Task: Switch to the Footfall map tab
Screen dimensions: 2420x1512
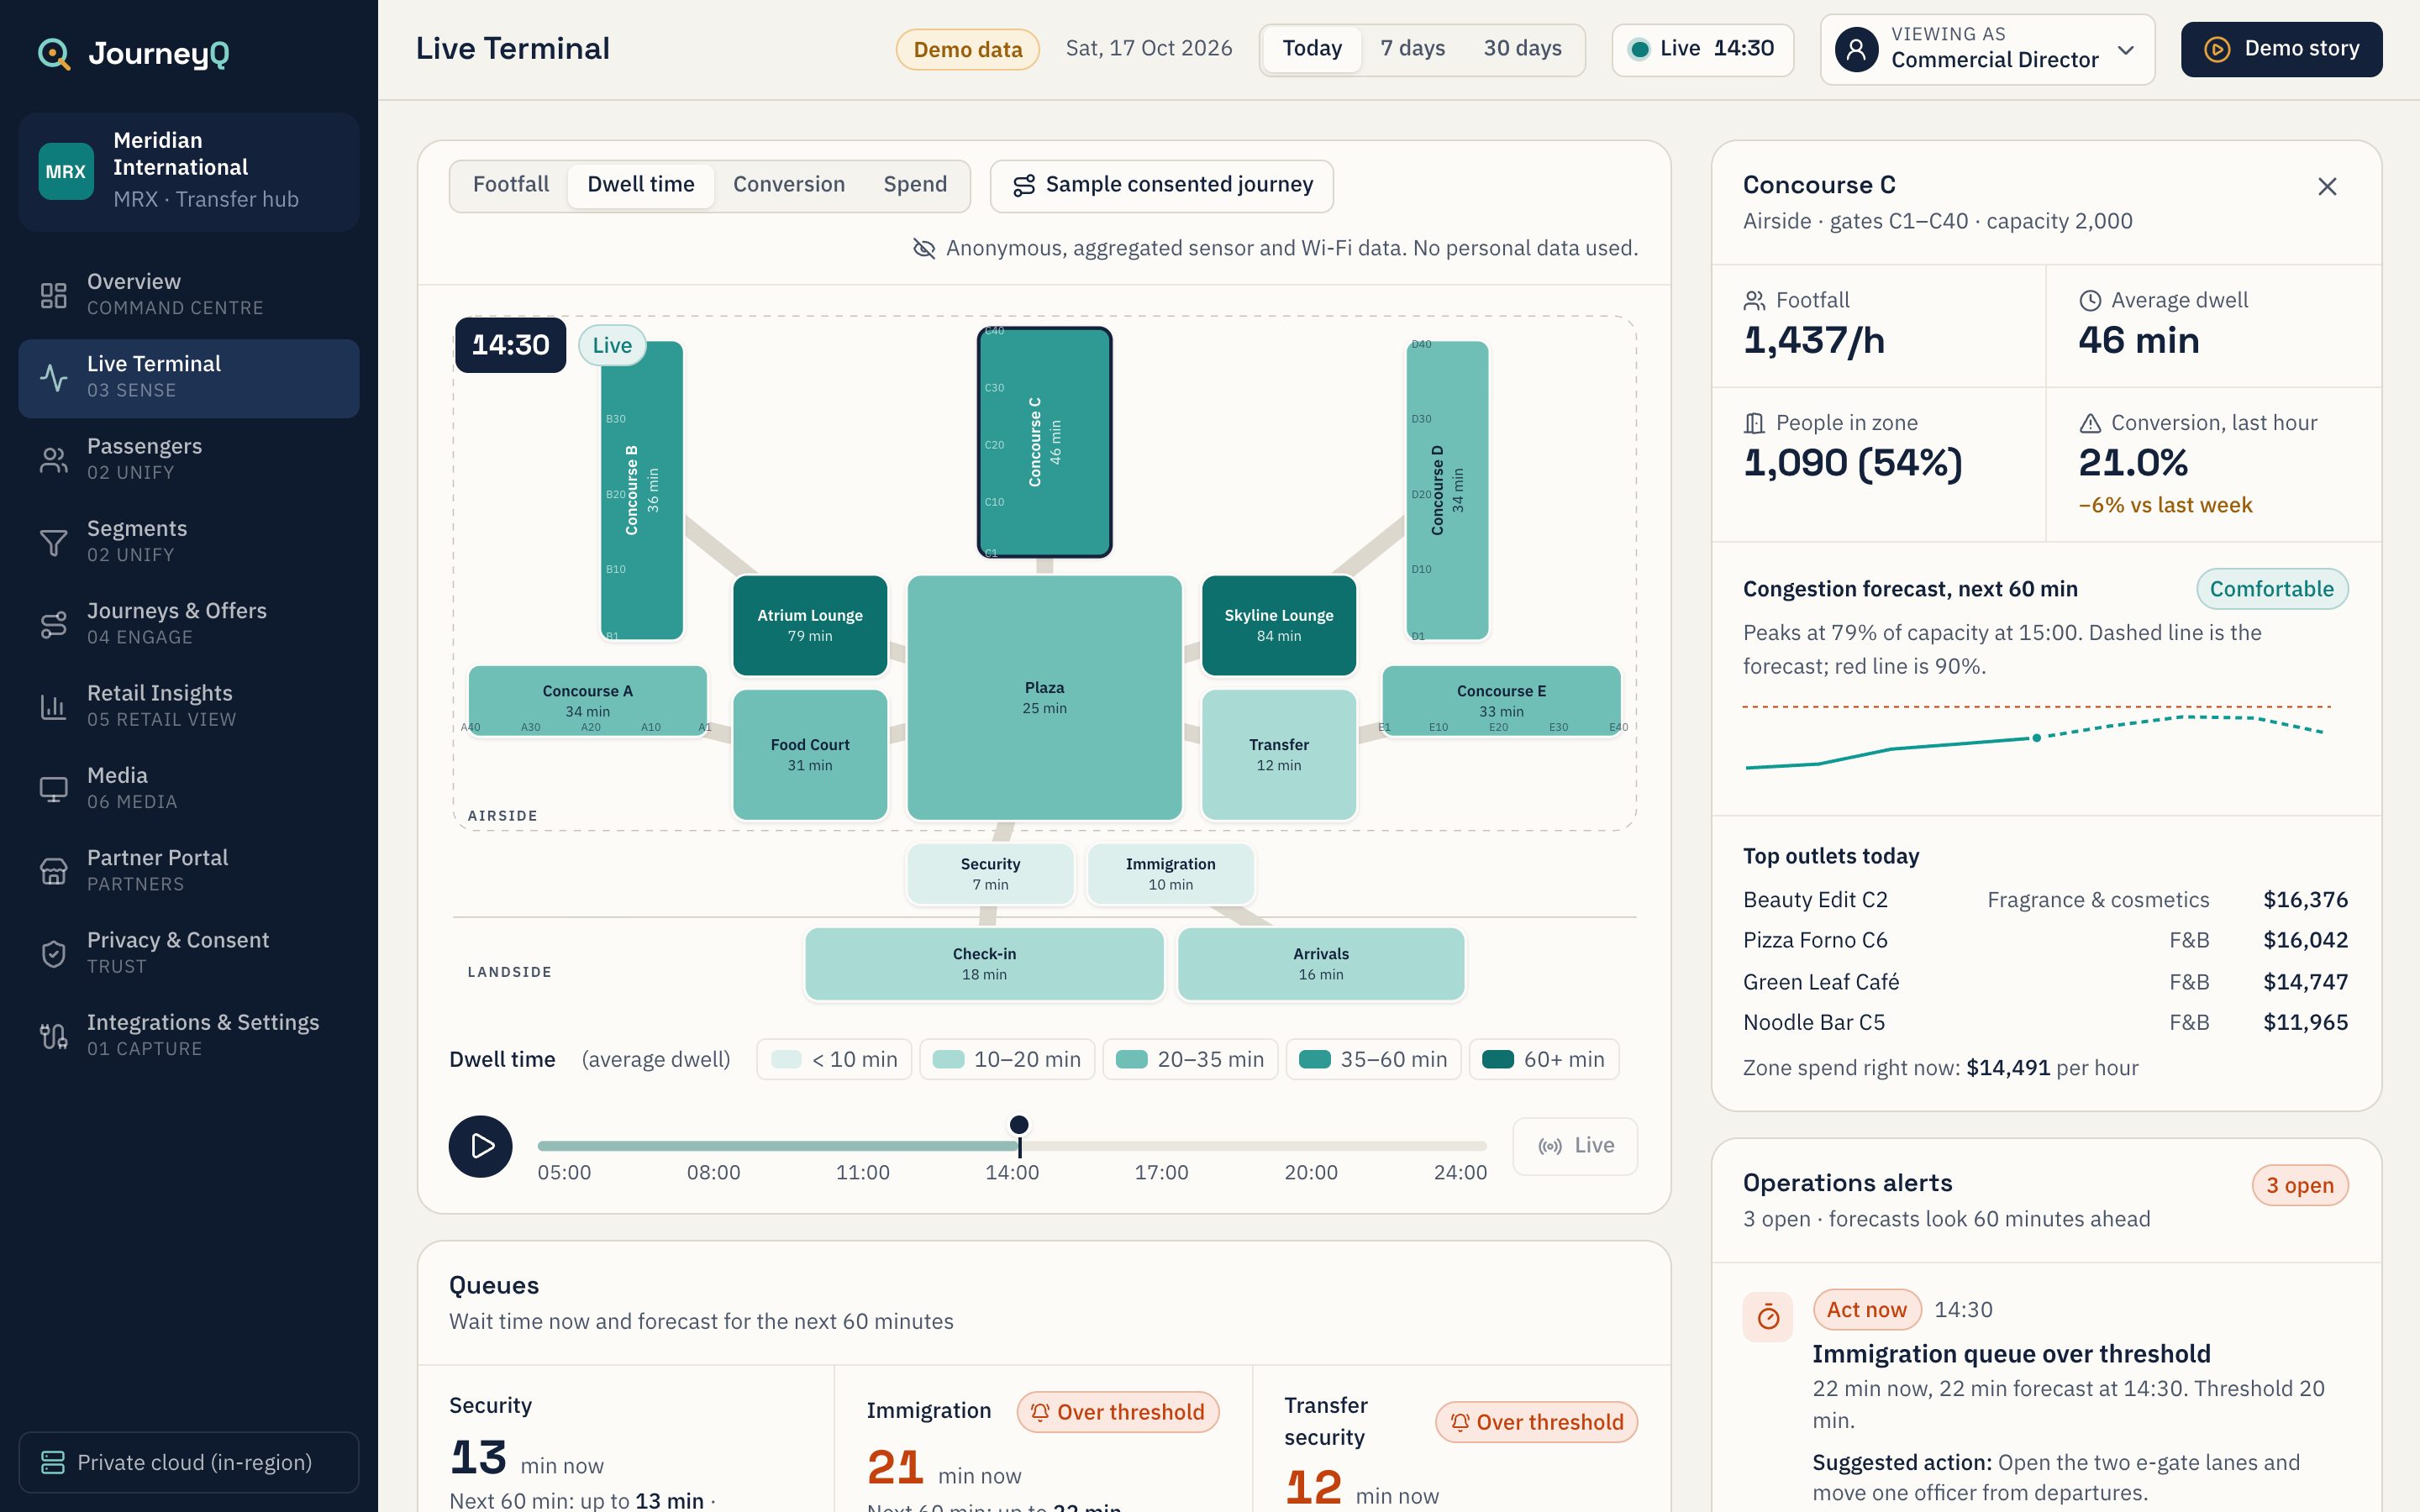Action: (x=510, y=185)
